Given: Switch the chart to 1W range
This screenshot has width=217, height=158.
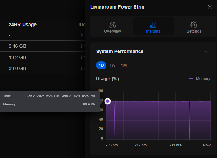Looking at the screenshot, I should click(x=113, y=65).
